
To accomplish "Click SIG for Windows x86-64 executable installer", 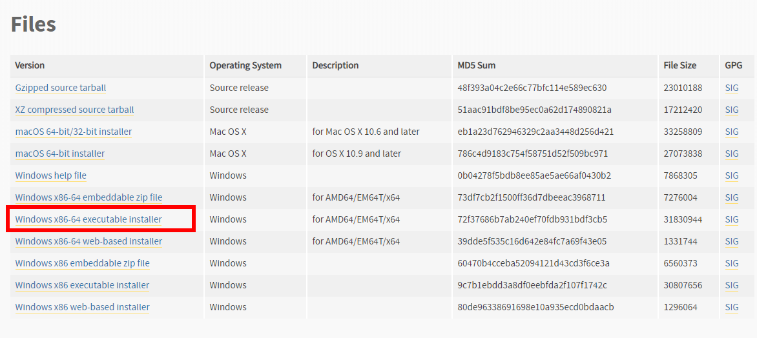I will [x=732, y=219].
